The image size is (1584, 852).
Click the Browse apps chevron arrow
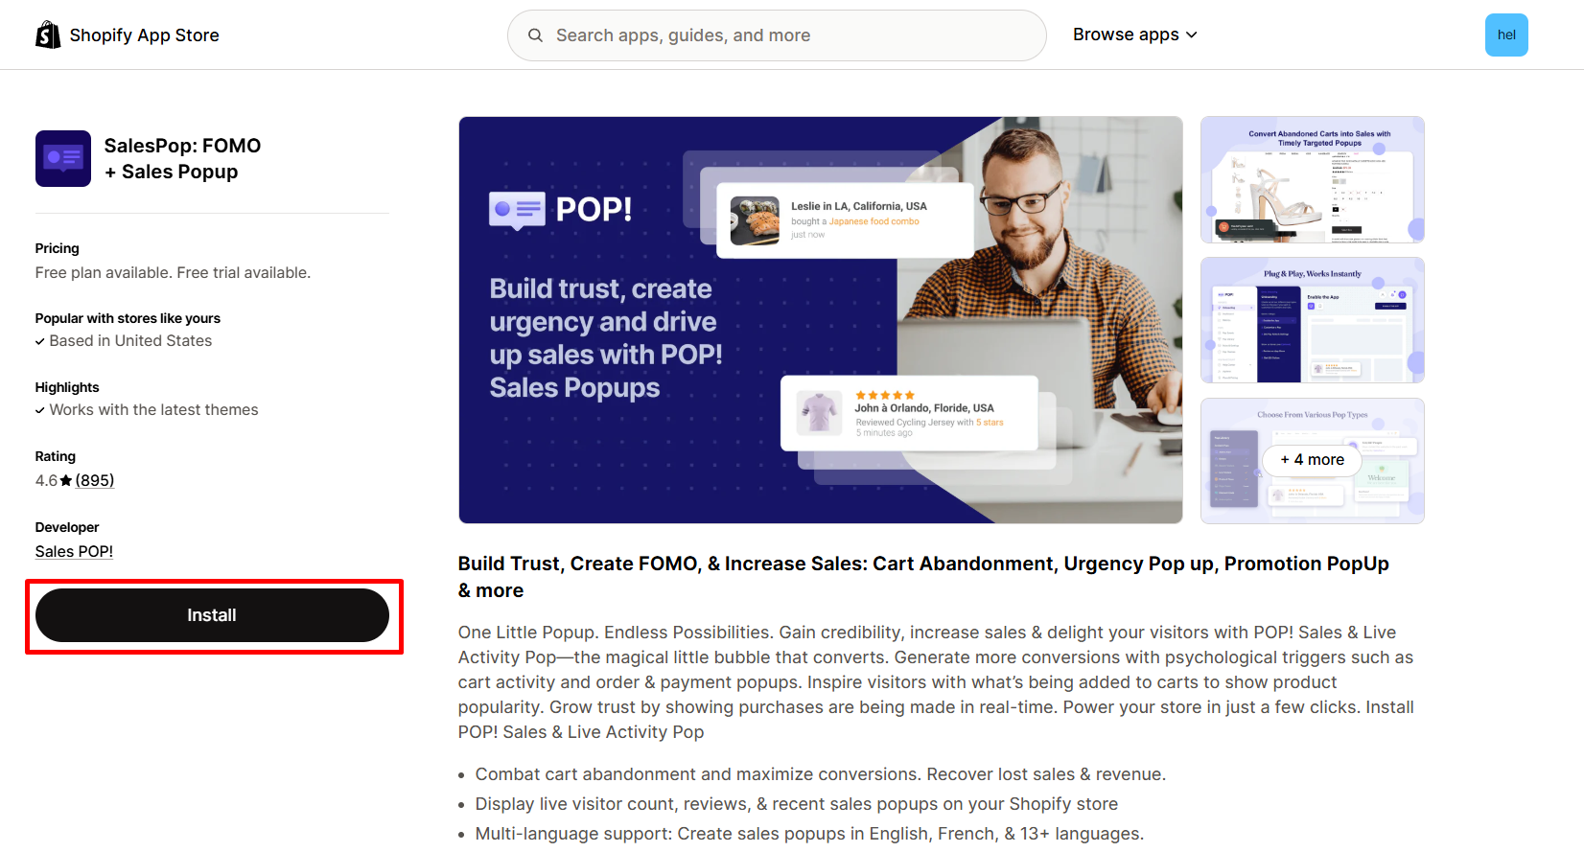click(1192, 35)
